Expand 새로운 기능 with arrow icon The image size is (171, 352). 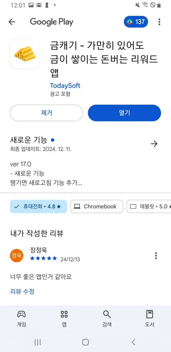[x=154, y=144]
